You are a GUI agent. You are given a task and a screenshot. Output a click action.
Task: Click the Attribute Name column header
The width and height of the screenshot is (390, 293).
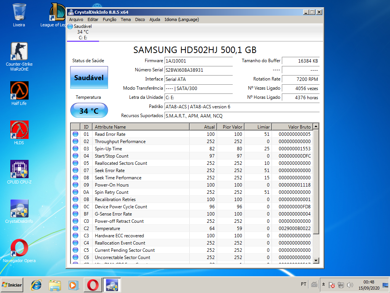click(141, 127)
